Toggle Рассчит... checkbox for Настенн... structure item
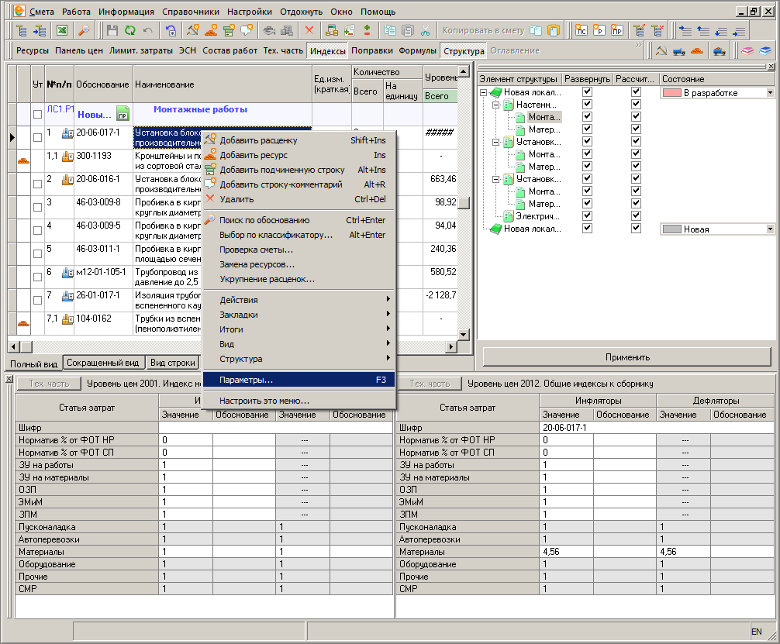 click(636, 104)
